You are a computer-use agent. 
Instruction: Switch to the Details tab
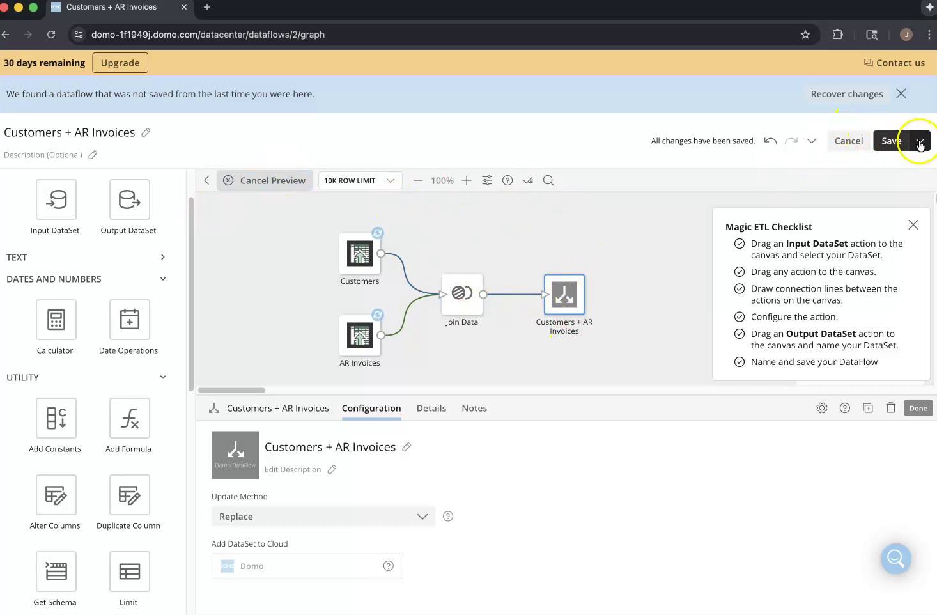point(431,408)
